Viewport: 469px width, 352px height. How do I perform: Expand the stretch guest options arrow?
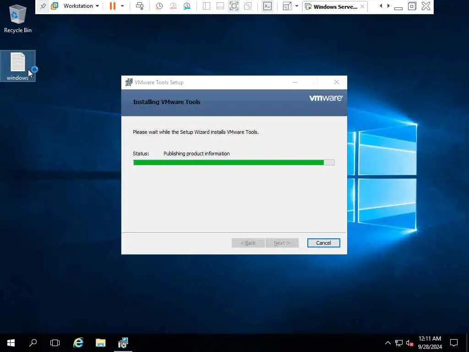pyautogui.click(x=297, y=6)
